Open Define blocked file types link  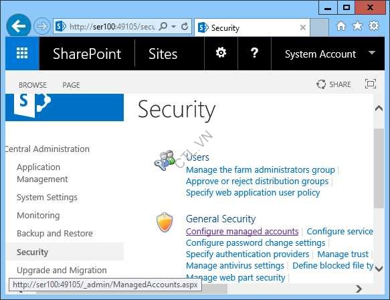[332, 266]
